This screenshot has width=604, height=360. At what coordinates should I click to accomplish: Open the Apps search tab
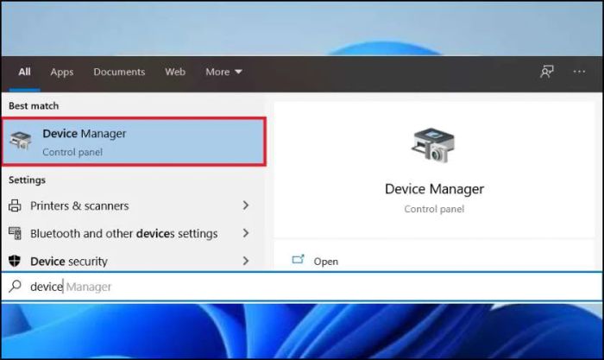[61, 72]
